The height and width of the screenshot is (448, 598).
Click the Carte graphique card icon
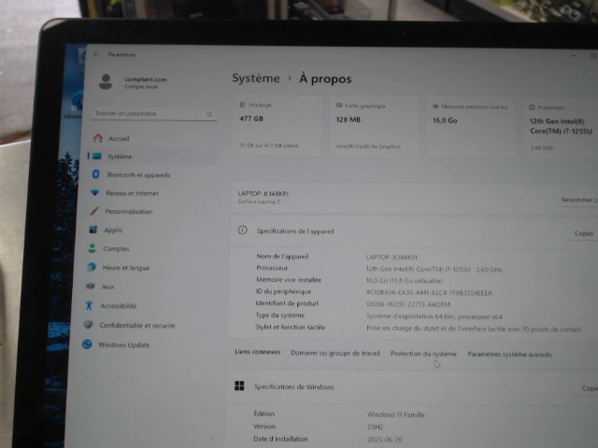(339, 105)
